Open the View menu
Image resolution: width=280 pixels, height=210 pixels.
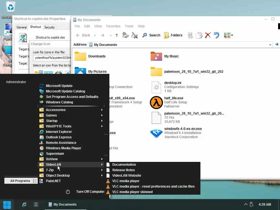coord(98,26)
